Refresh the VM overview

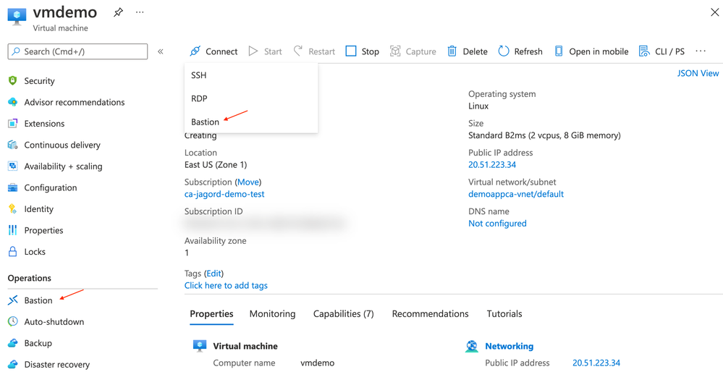pos(520,51)
